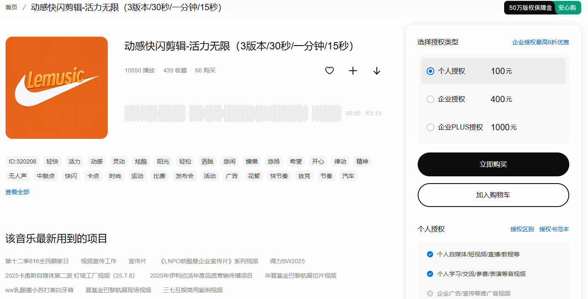Click the ID:320208 tag

[23, 161]
